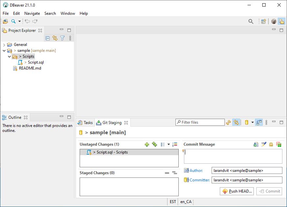Click the Author input field
287x207 pixels.
[x=247, y=171]
